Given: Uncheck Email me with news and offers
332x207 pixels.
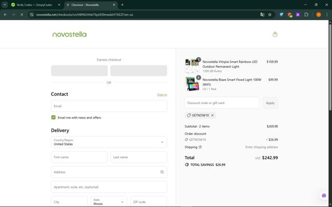Looking at the screenshot, I should [x=53, y=117].
